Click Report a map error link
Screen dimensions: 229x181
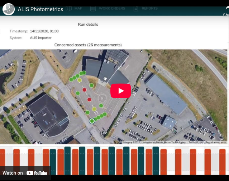216,142
